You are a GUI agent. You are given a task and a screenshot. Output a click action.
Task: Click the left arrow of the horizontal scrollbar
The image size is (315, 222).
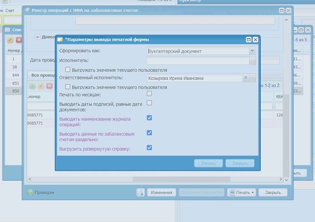point(30,179)
